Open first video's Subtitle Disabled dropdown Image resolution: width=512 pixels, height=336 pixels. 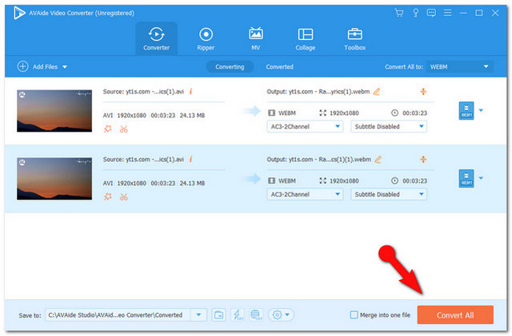[x=389, y=126]
